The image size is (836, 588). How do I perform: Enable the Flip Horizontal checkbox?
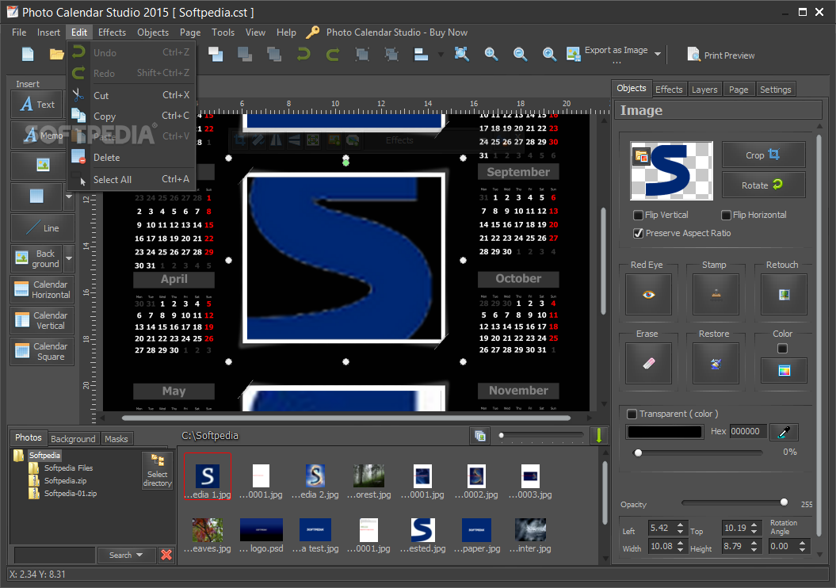[726, 215]
